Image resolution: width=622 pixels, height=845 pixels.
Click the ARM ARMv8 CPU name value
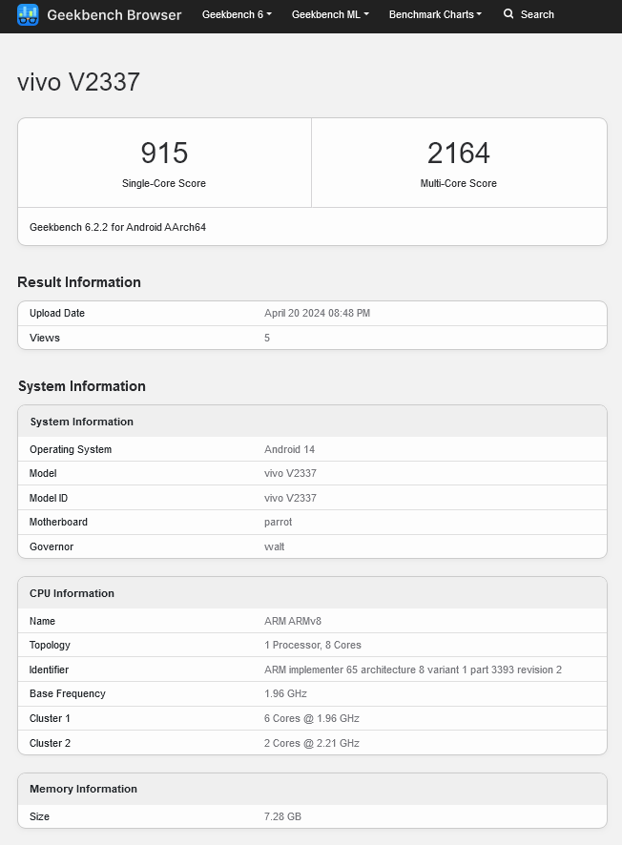click(292, 621)
